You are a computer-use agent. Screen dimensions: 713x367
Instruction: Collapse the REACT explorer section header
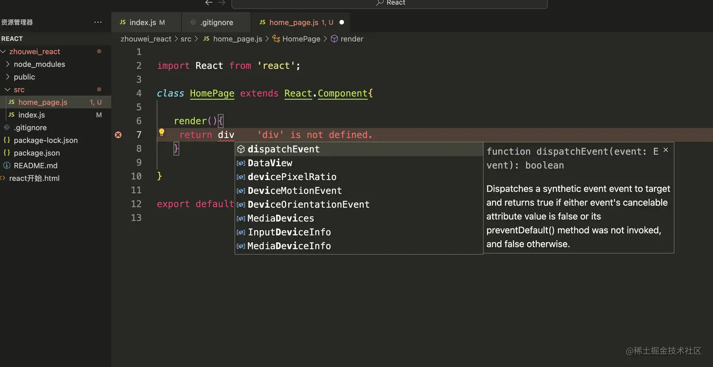point(56,39)
